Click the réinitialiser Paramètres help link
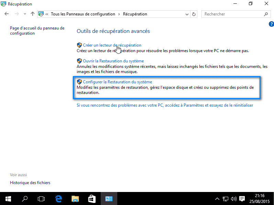The image size is (274, 205). click(x=165, y=105)
